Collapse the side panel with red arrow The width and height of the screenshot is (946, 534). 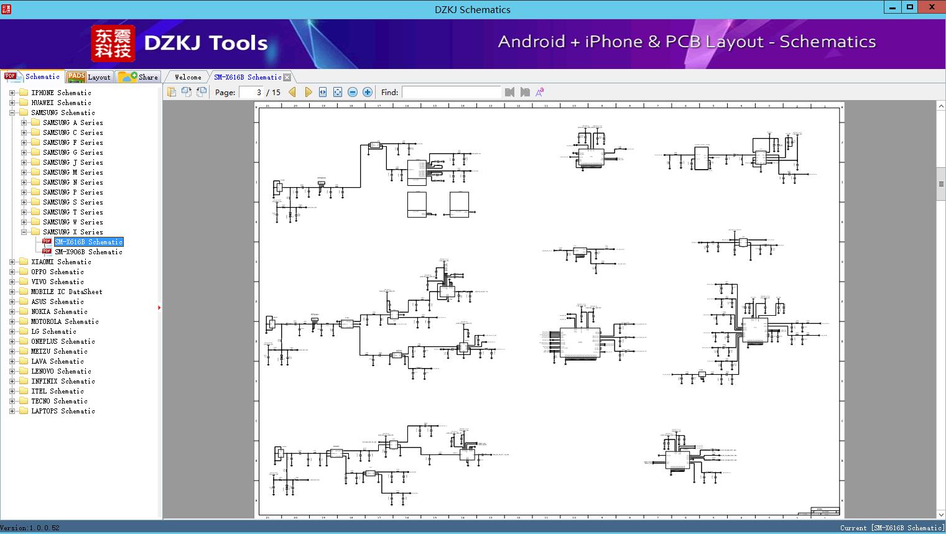(x=159, y=307)
